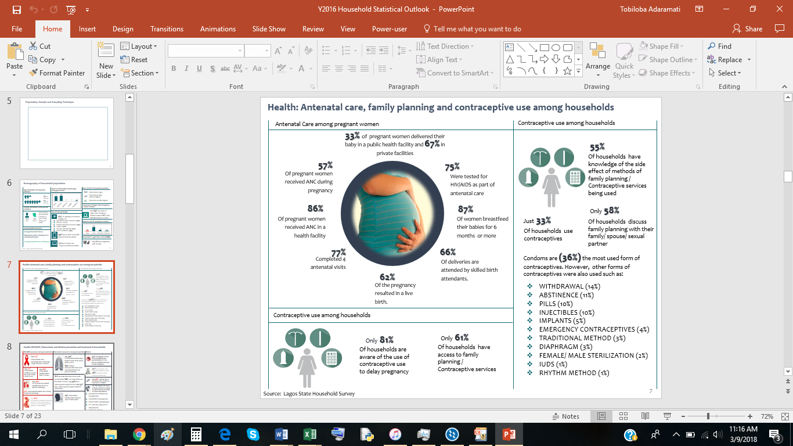793x446 pixels.
Task: Click Fit slide to current window icon
Action: [x=784, y=416]
